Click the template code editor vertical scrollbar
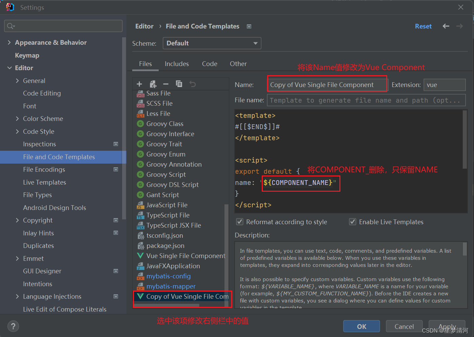This screenshot has height=337, width=474. [465, 139]
